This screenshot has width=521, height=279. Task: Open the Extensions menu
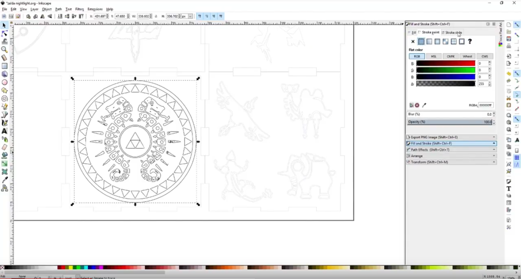click(x=95, y=9)
